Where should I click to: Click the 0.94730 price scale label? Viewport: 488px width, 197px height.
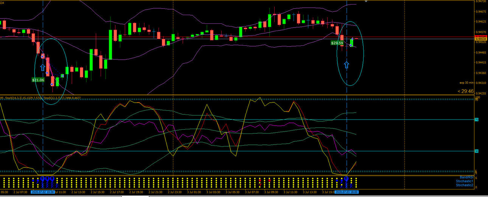pos(482,2)
